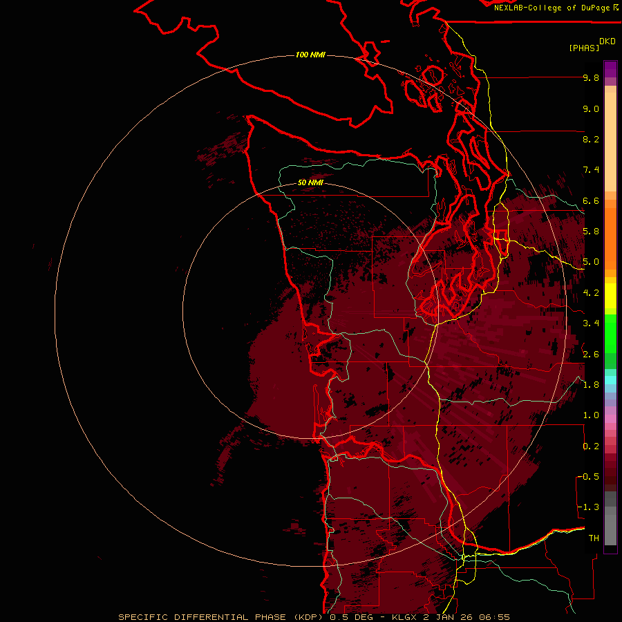Image resolution: width=622 pixels, height=622 pixels.
Task: Select the 5.8 value on the scale
Action: [x=591, y=232]
